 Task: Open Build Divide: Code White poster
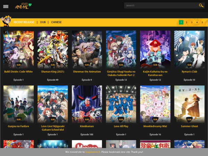click(x=19, y=50)
